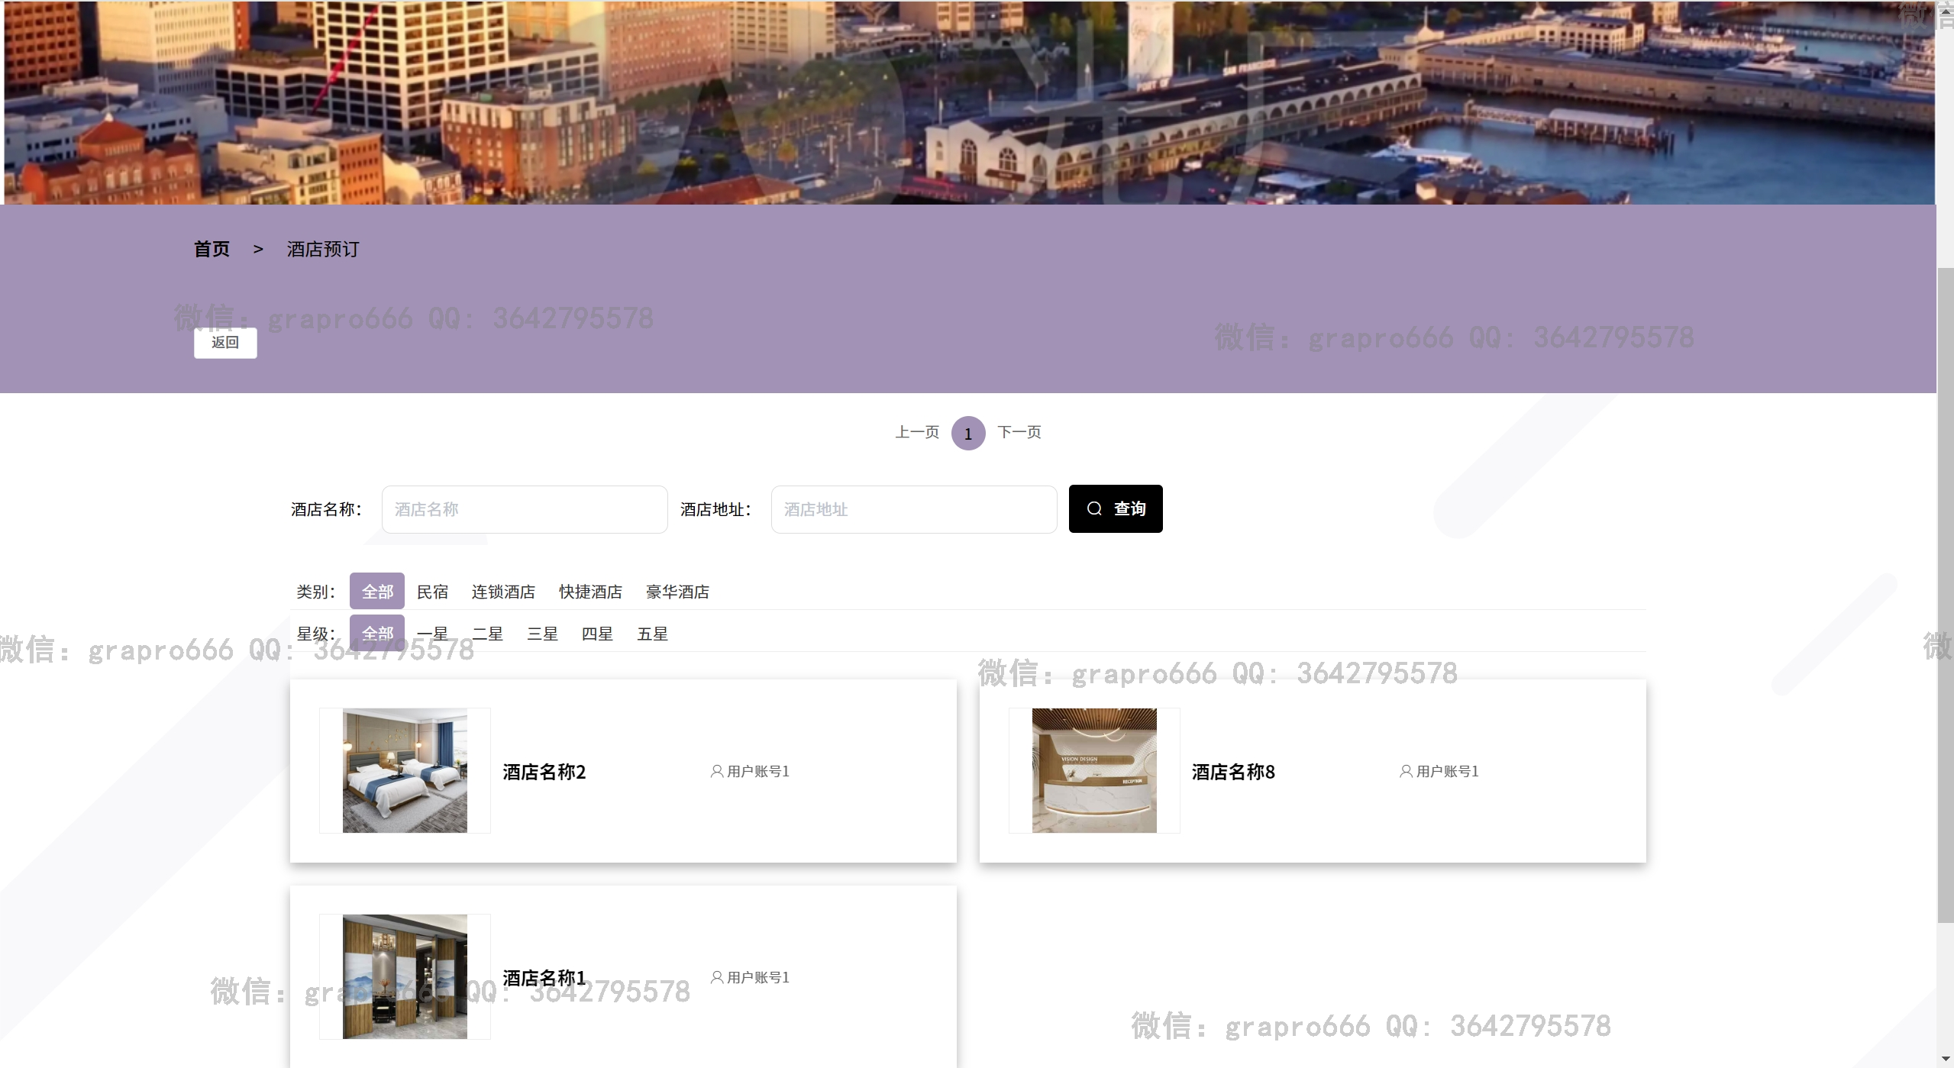Filter category by 豪华酒店

click(x=677, y=592)
